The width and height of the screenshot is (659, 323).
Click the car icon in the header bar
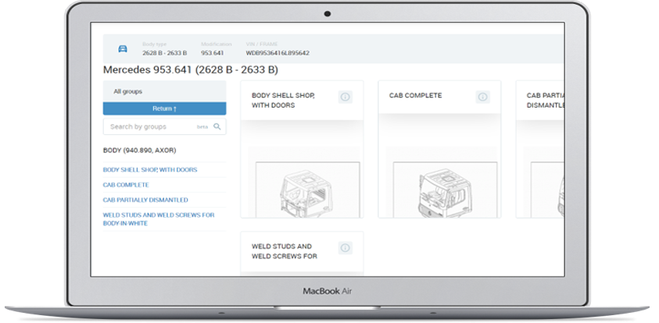click(122, 48)
